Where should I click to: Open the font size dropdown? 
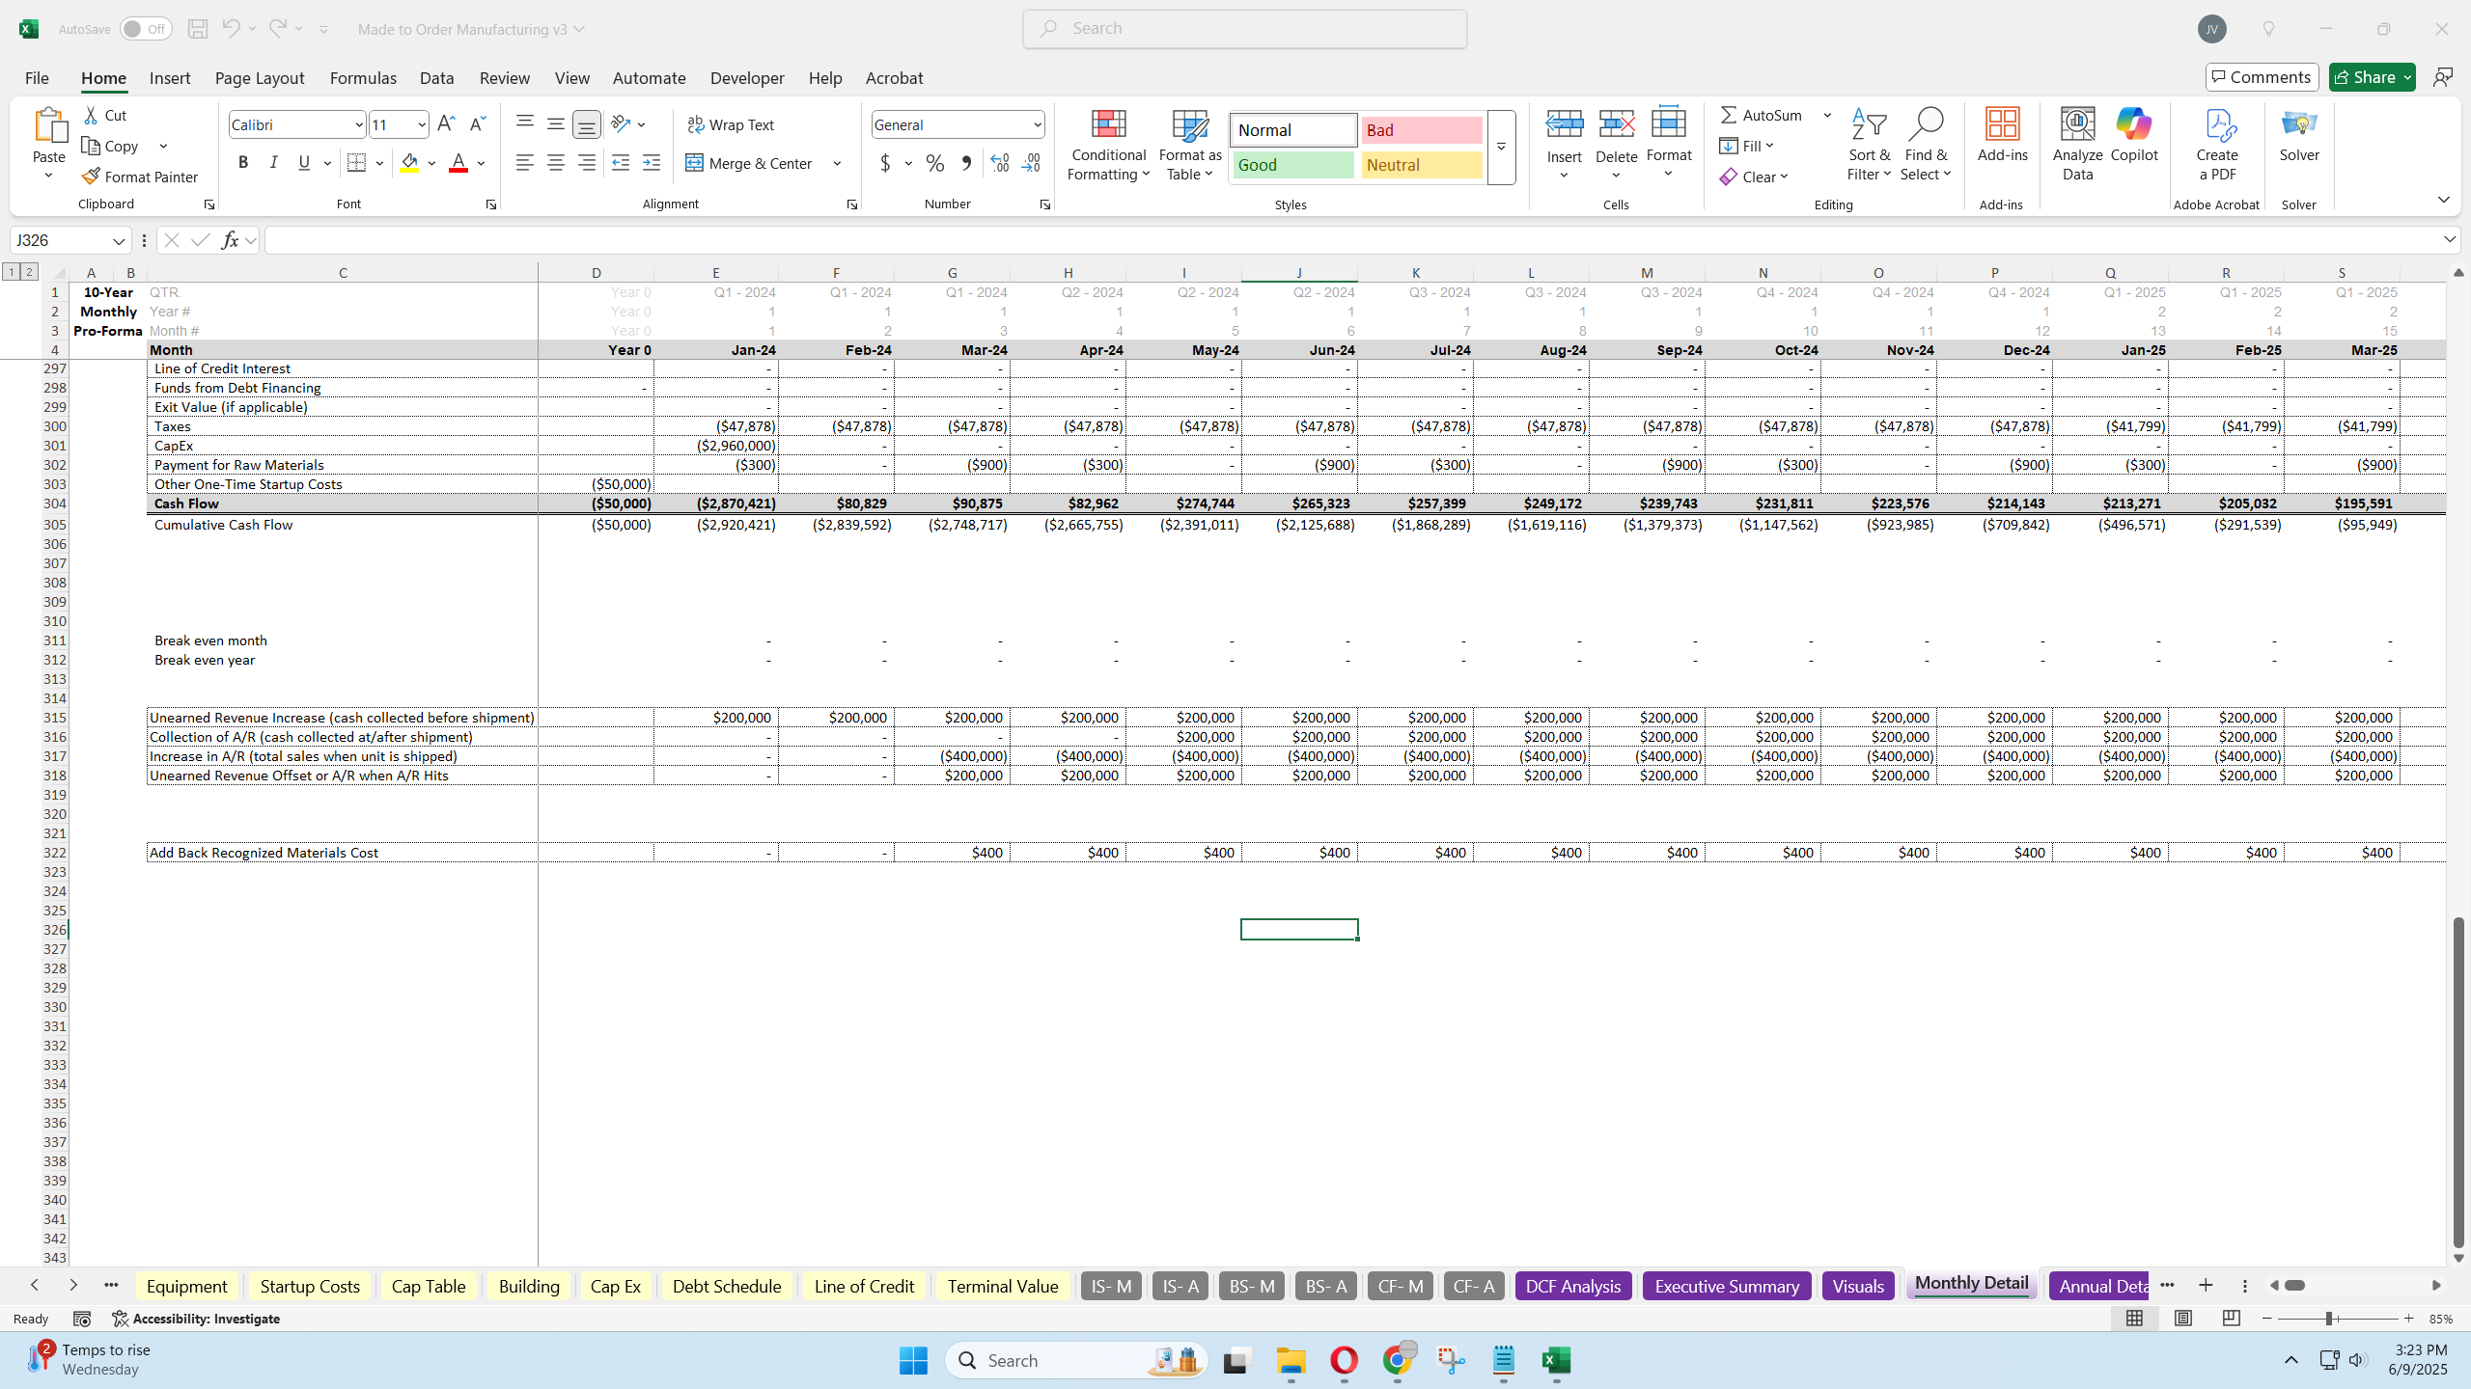(423, 123)
